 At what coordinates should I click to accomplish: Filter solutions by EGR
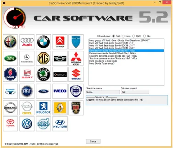(134, 36)
